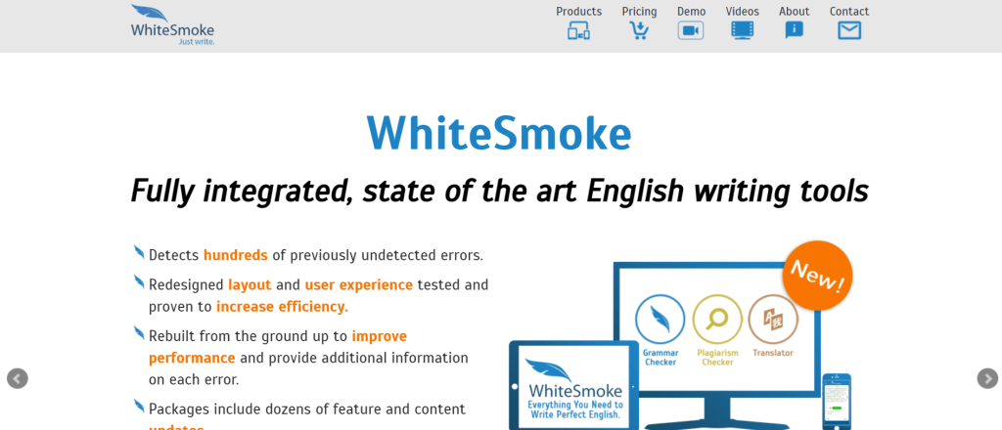
Task: Click the tablet WhiteSmoke feather logo
Action: coord(548,370)
